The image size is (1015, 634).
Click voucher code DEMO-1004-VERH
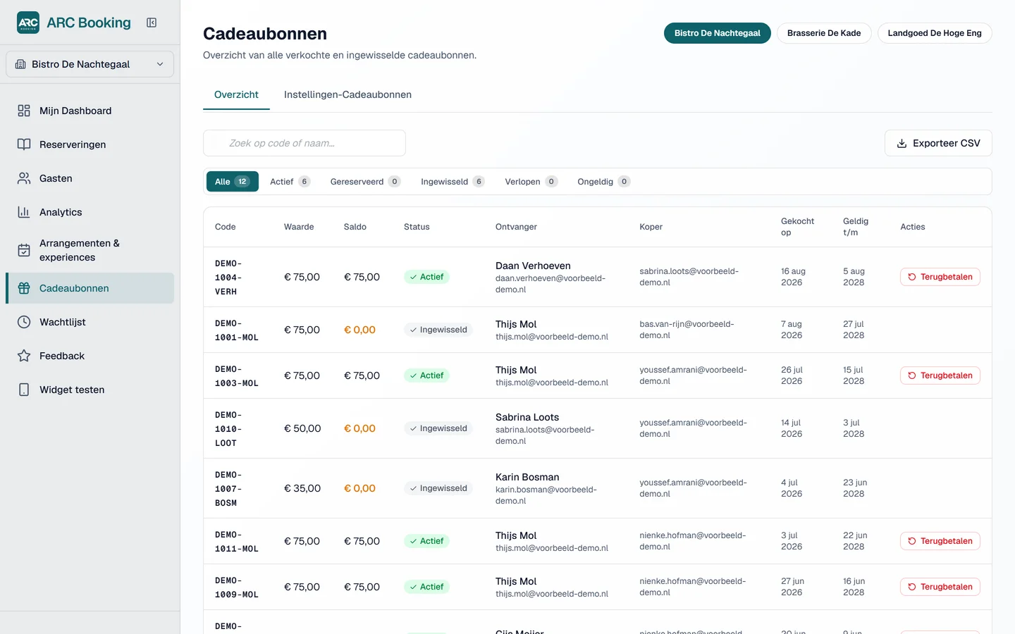pos(228,278)
